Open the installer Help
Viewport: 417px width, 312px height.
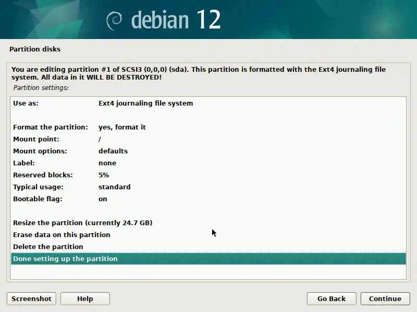85,298
